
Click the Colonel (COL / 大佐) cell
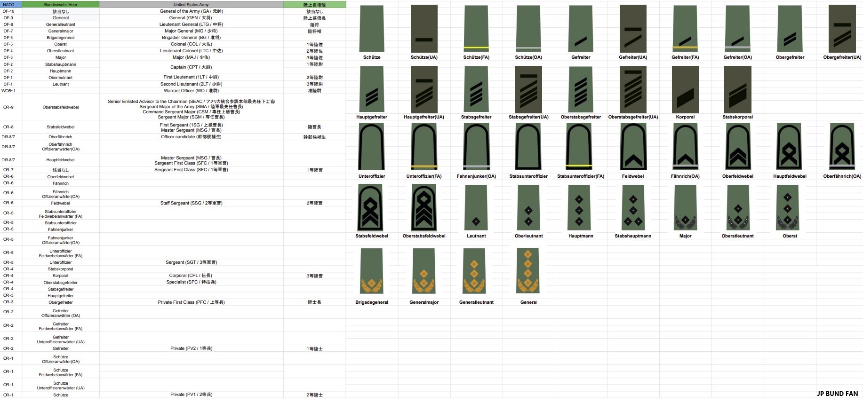tap(191, 44)
